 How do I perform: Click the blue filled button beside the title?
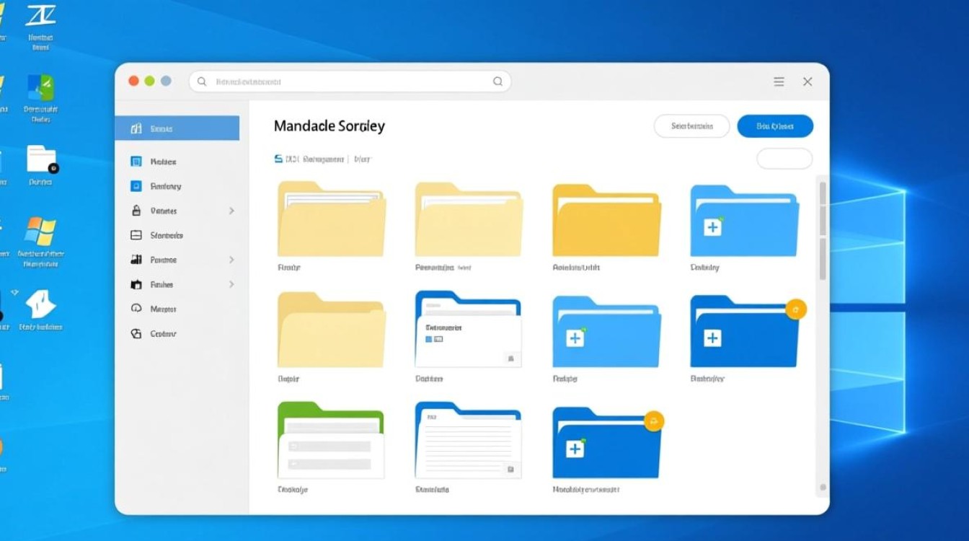pos(775,126)
